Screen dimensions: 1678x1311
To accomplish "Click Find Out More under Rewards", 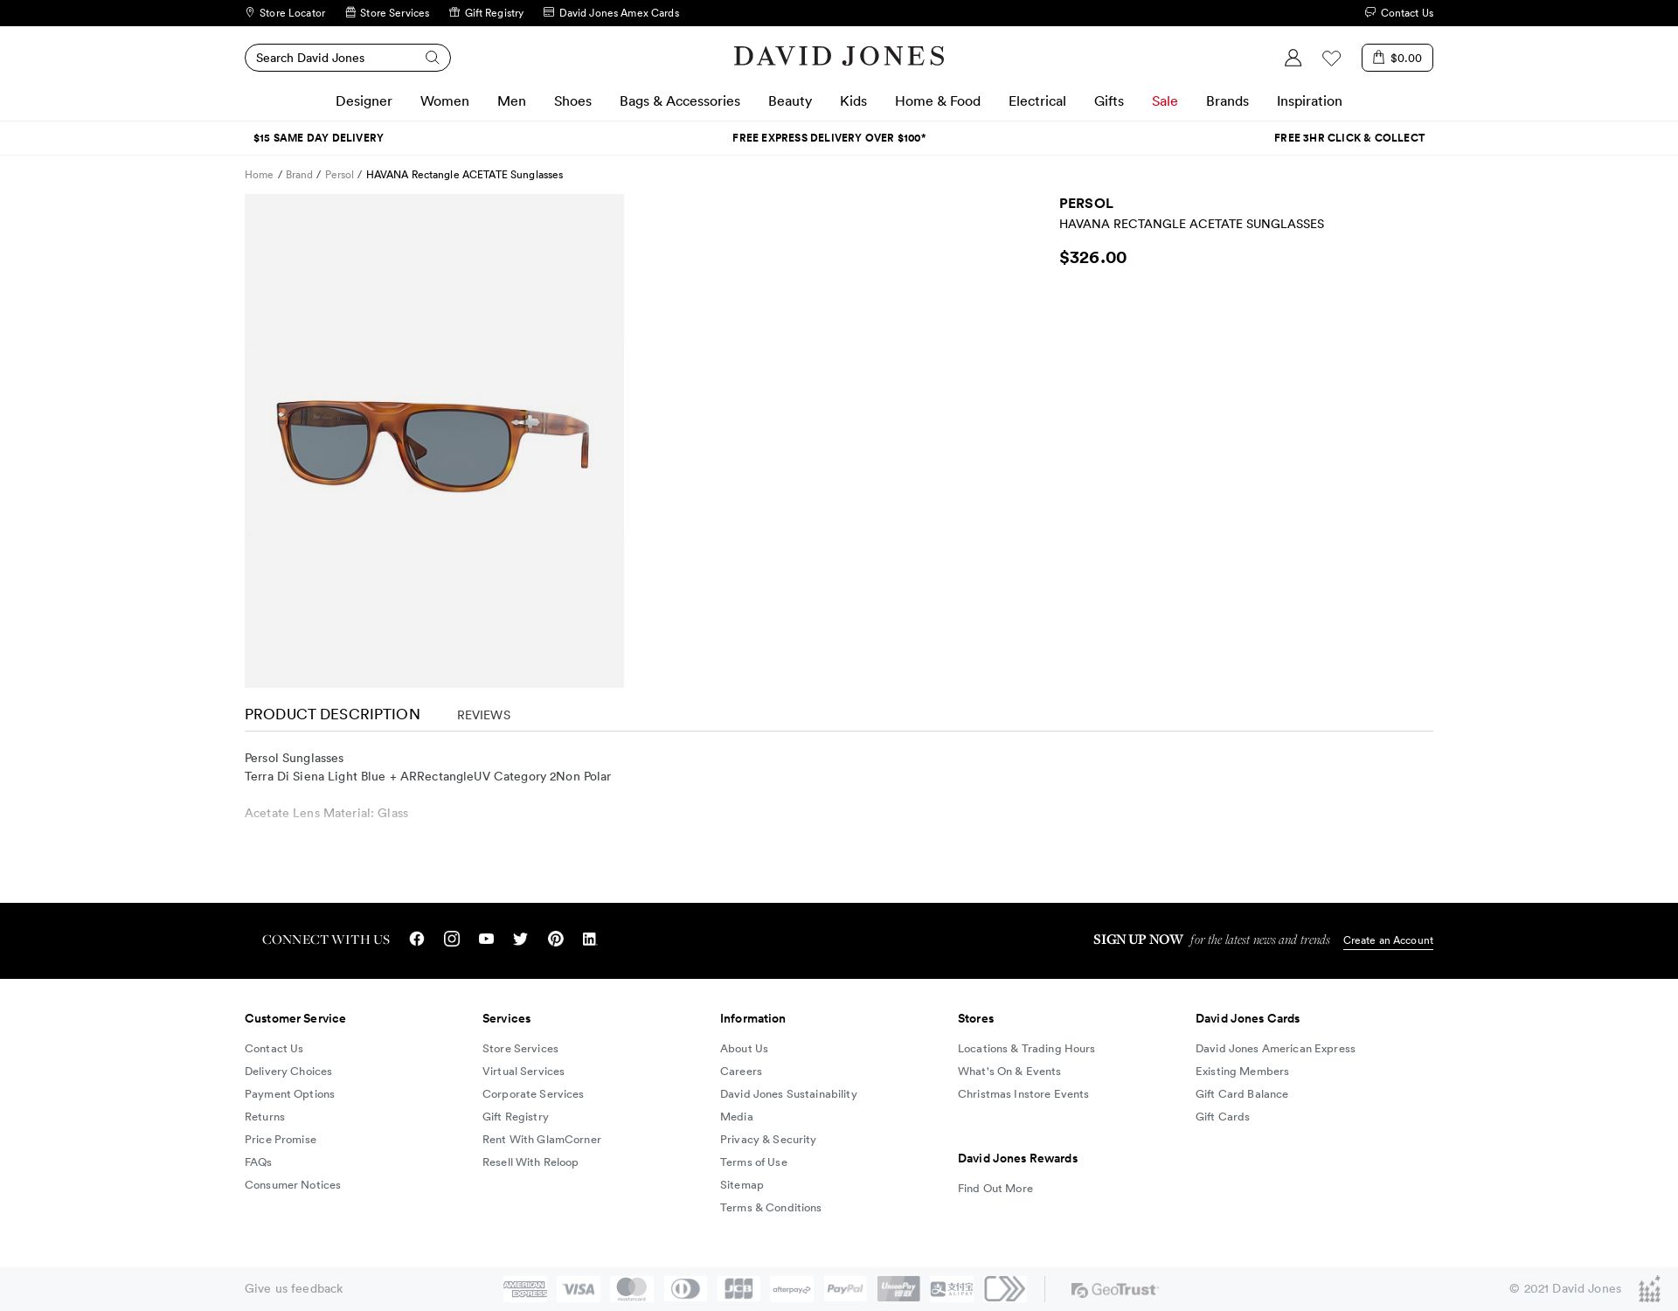I will [x=995, y=1189].
